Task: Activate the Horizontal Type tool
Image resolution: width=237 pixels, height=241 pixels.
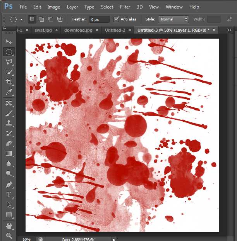Action: pos(9,195)
